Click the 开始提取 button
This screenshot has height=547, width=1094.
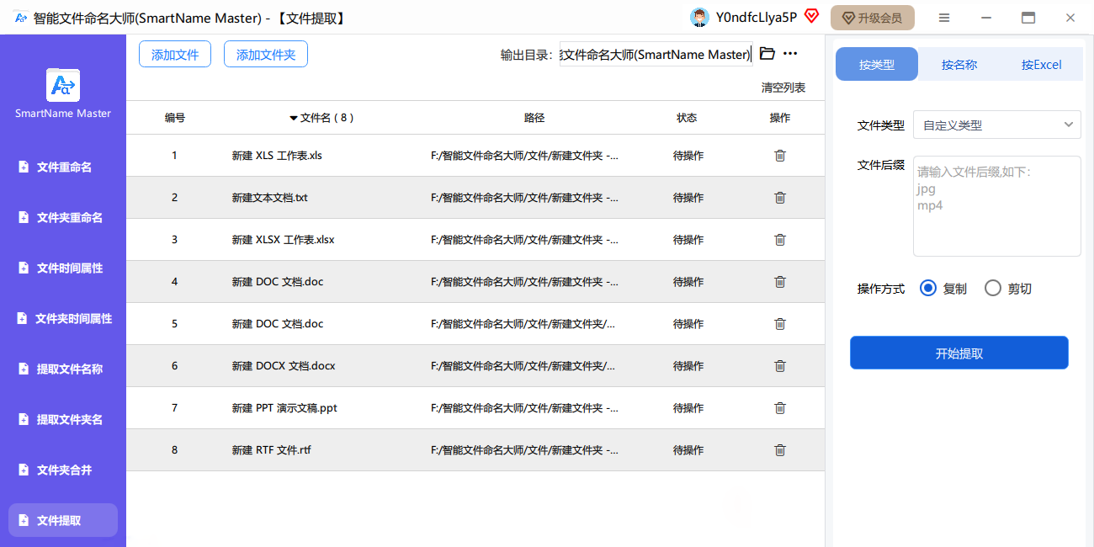959,353
